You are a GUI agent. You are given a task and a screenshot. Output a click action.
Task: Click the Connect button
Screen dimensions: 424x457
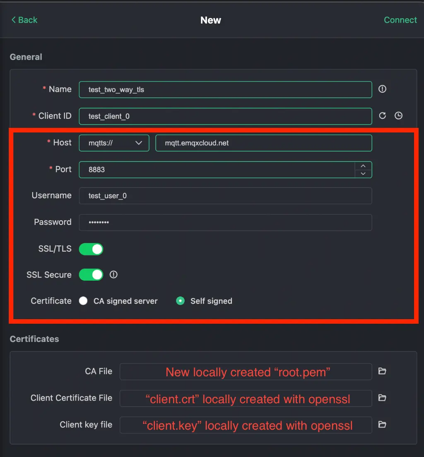pos(400,20)
